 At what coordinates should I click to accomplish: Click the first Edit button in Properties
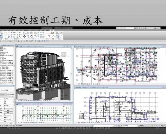[x=8, y=111]
